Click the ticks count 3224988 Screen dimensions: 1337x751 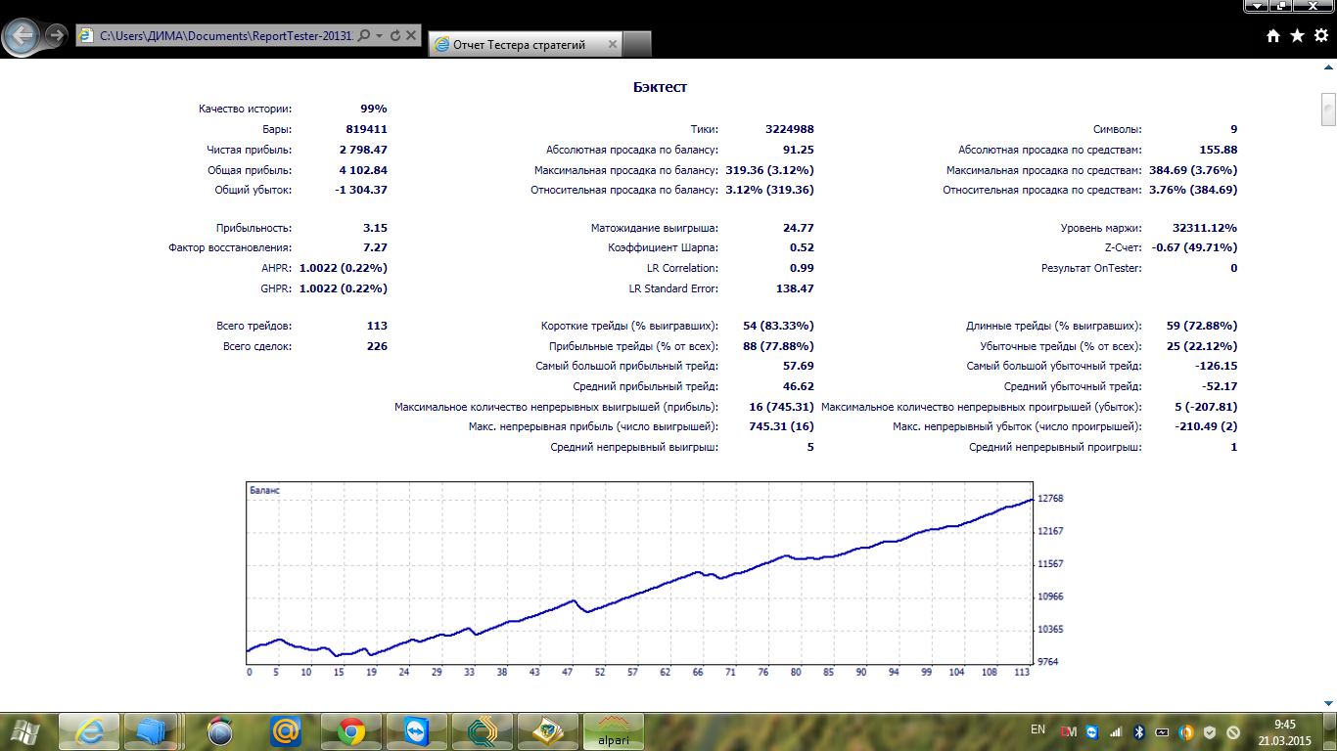[x=789, y=129]
